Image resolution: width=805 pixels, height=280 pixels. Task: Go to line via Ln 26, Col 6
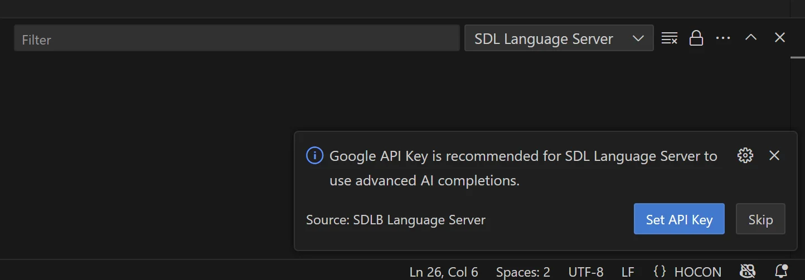444,272
